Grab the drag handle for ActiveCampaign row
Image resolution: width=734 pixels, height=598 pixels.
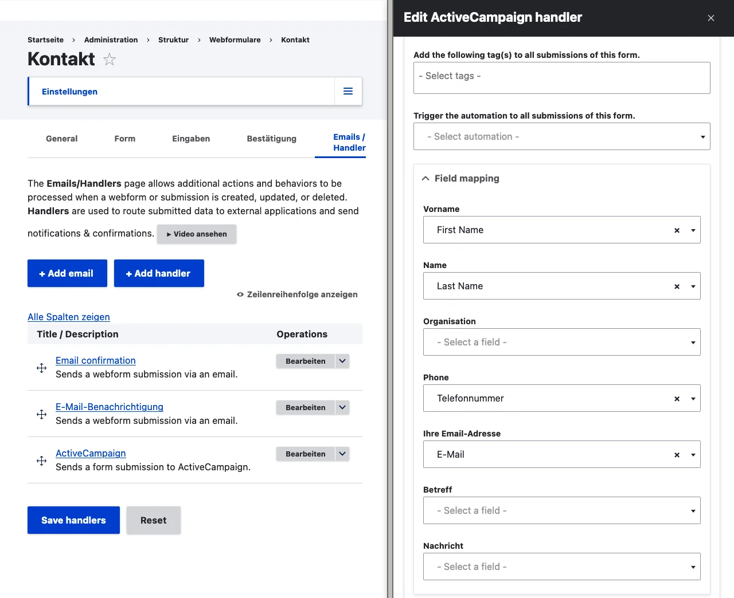point(42,461)
